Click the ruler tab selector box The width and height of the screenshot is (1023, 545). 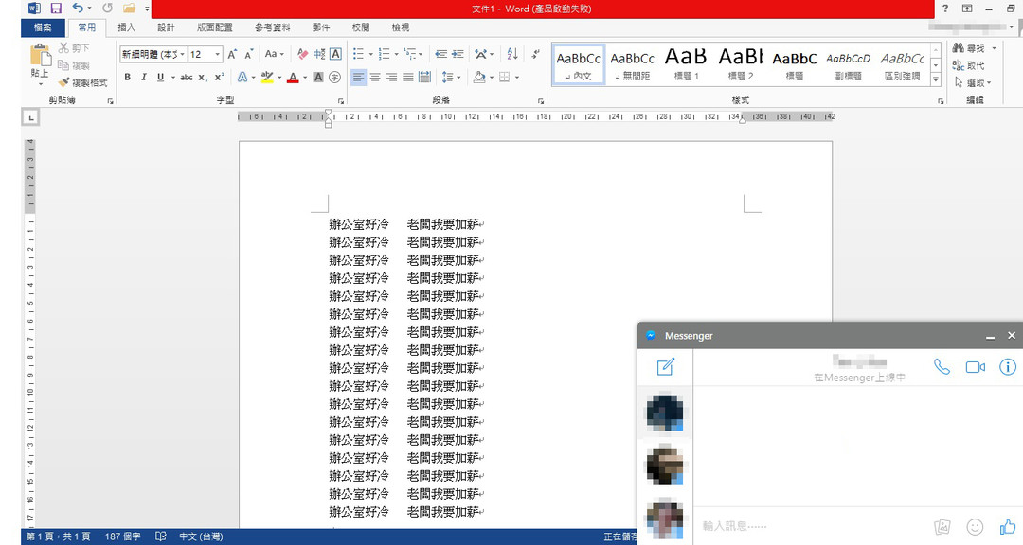(x=30, y=117)
